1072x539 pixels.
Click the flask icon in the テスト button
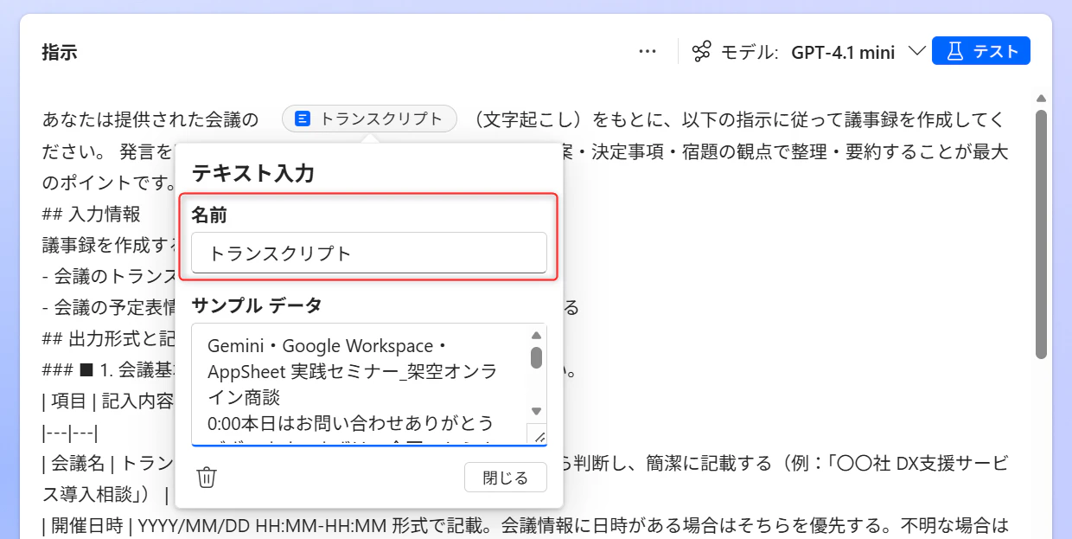click(x=954, y=52)
